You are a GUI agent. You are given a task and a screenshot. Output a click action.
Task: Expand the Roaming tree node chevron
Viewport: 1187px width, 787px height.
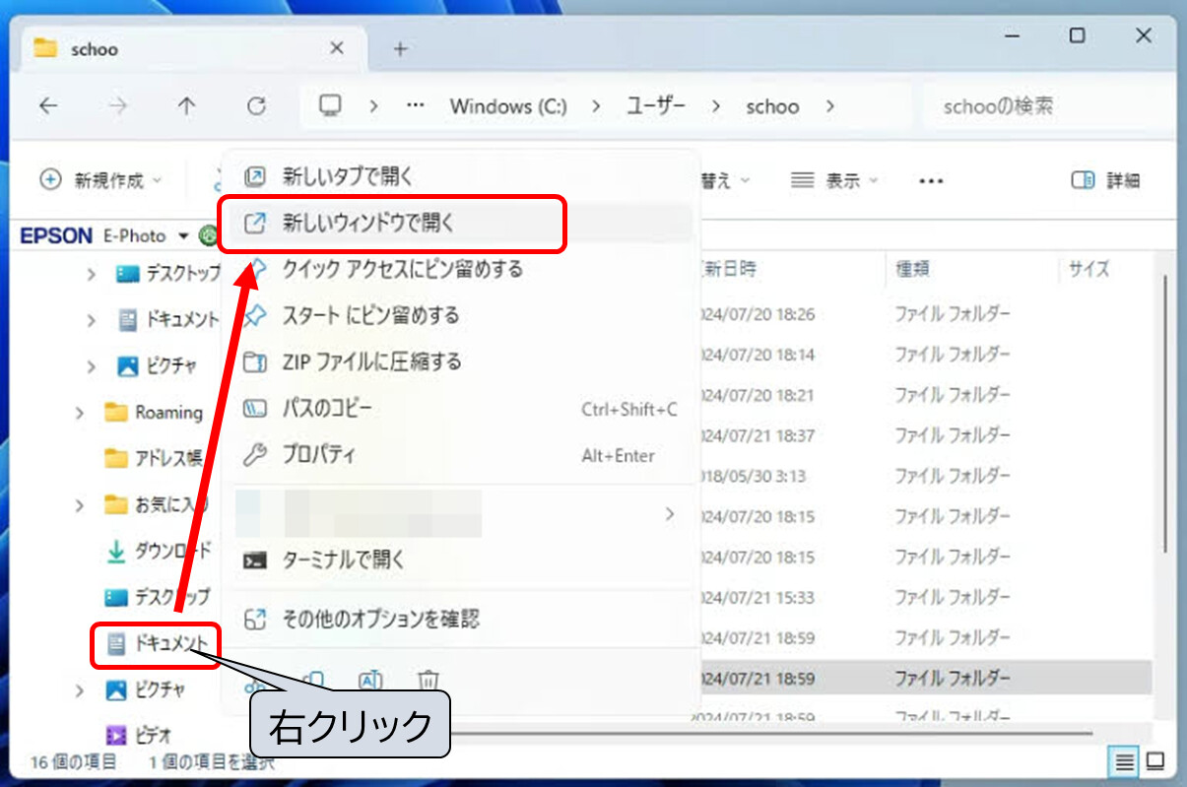80,414
